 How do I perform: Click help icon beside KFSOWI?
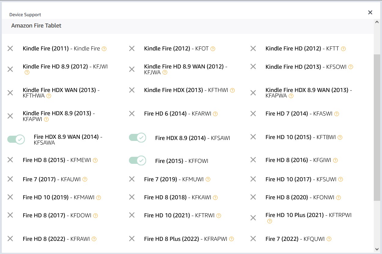[351, 67]
